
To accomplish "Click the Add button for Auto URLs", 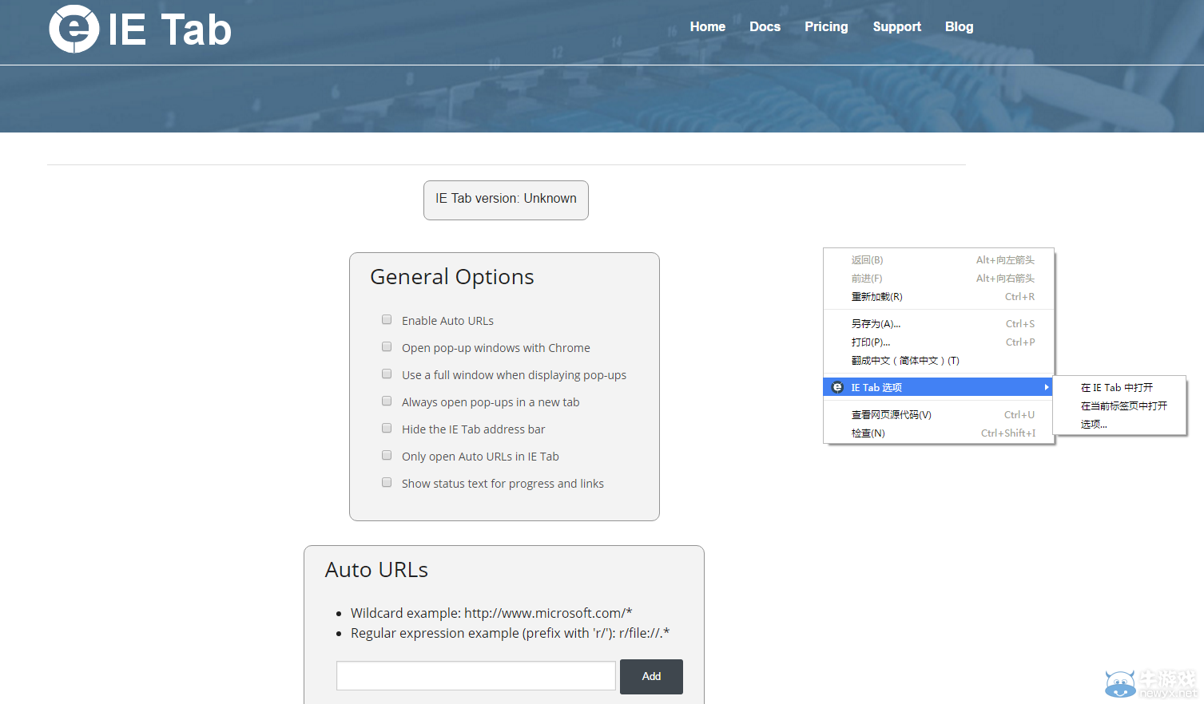I will (651, 676).
